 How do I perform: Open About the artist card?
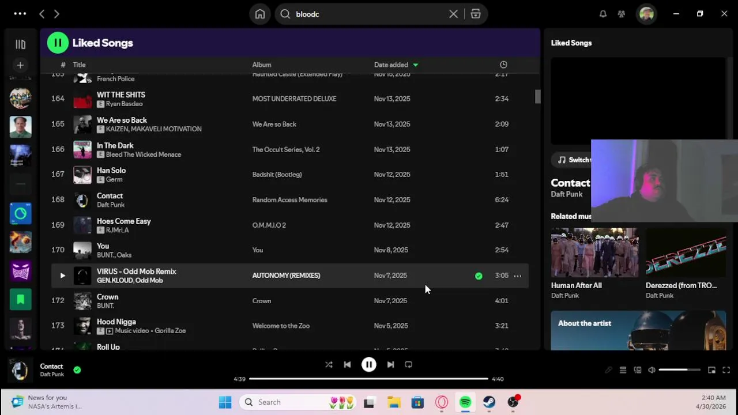638,330
